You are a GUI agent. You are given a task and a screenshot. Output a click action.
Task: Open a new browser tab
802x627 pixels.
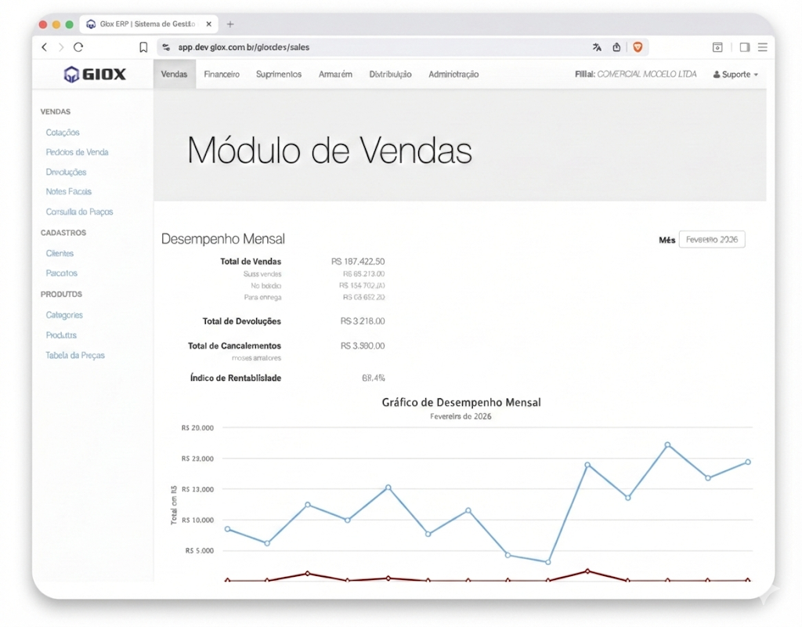[230, 24]
